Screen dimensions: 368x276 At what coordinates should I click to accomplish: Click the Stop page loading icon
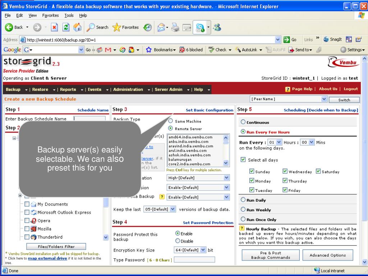click(54, 27)
